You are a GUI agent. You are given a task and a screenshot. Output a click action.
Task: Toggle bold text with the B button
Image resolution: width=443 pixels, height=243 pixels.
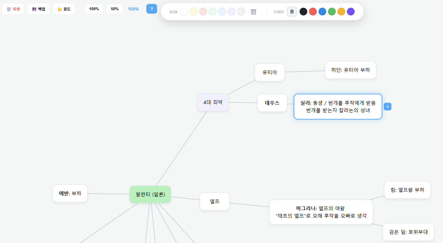pyautogui.click(x=292, y=11)
